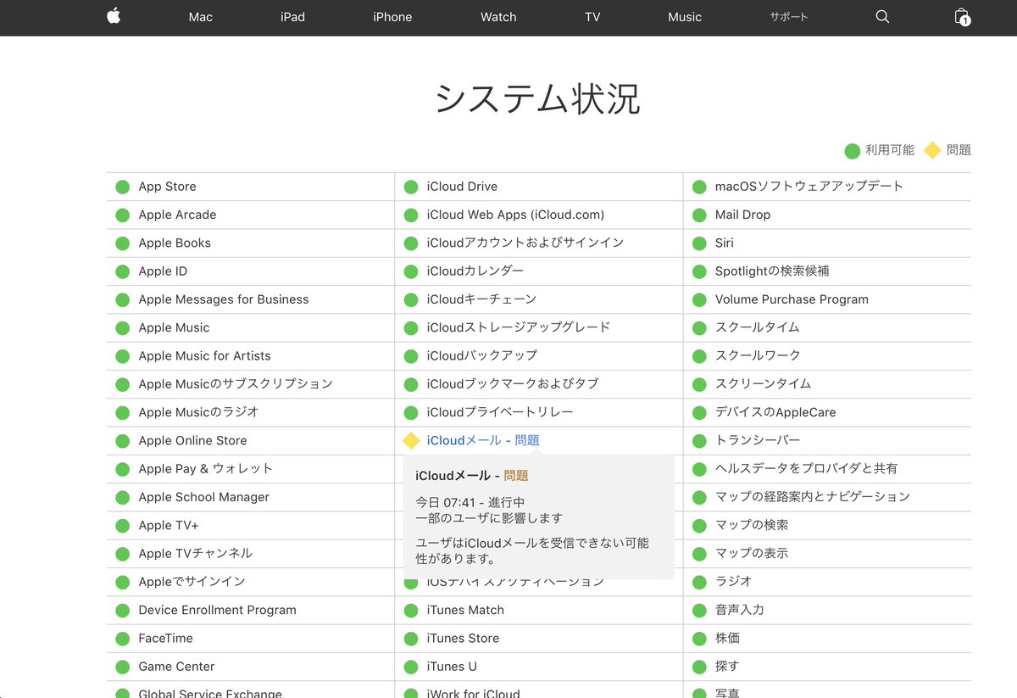Screen dimensions: 1017x698
Task: Click the Apple School Manager row text
Action: [x=203, y=497]
